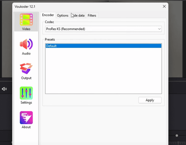The width and height of the screenshot is (186, 145).
Task: Click the Apply button
Action: (x=150, y=100)
